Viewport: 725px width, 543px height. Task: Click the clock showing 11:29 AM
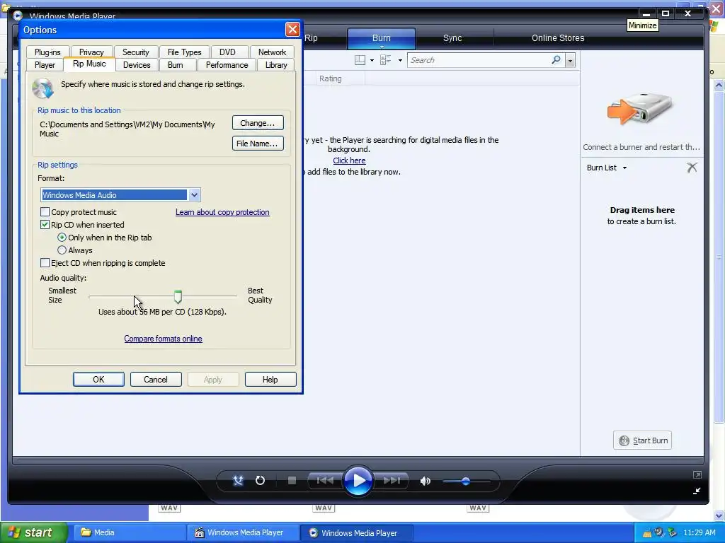click(x=699, y=533)
